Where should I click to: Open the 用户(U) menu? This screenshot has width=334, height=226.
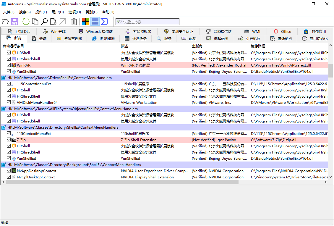[x=58, y=12]
